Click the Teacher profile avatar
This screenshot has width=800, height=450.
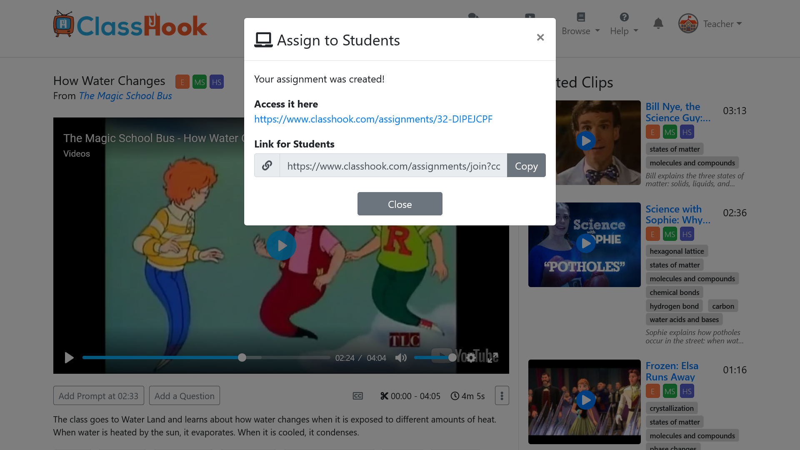(688, 23)
